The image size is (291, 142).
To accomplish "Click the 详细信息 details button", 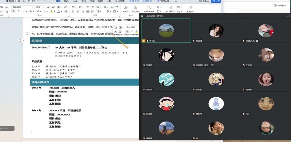I will pyautogui.click(x=280, y=5).
